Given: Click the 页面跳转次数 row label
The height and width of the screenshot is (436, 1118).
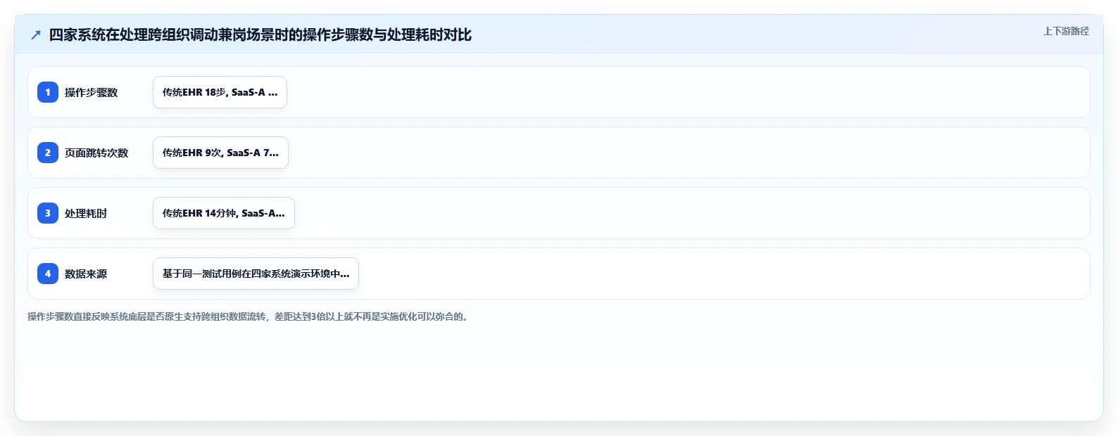Looking at the screenshot, I should click(x=96, y=153).
